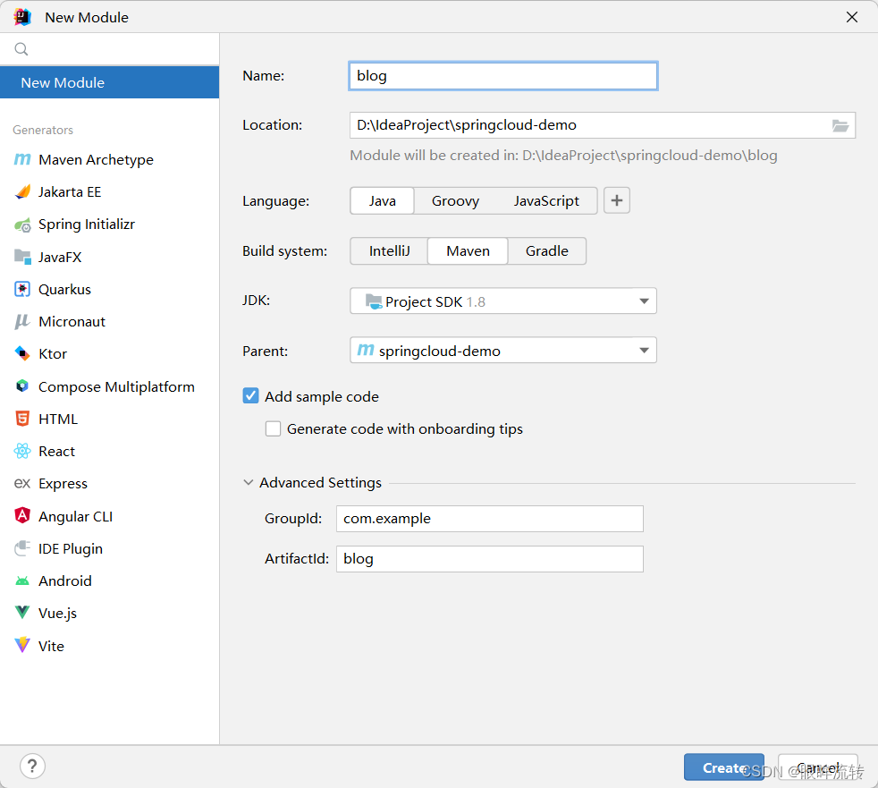Select IDE Plugin generator entry

[110, 548]
